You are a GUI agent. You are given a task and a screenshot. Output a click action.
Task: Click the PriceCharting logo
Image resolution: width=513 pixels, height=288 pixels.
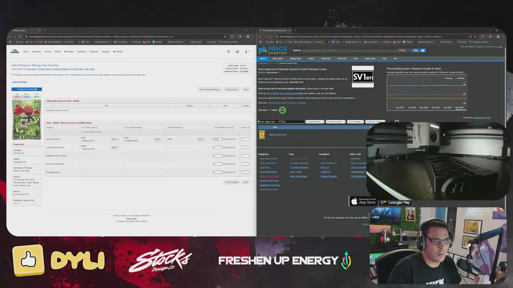point(273,50)
